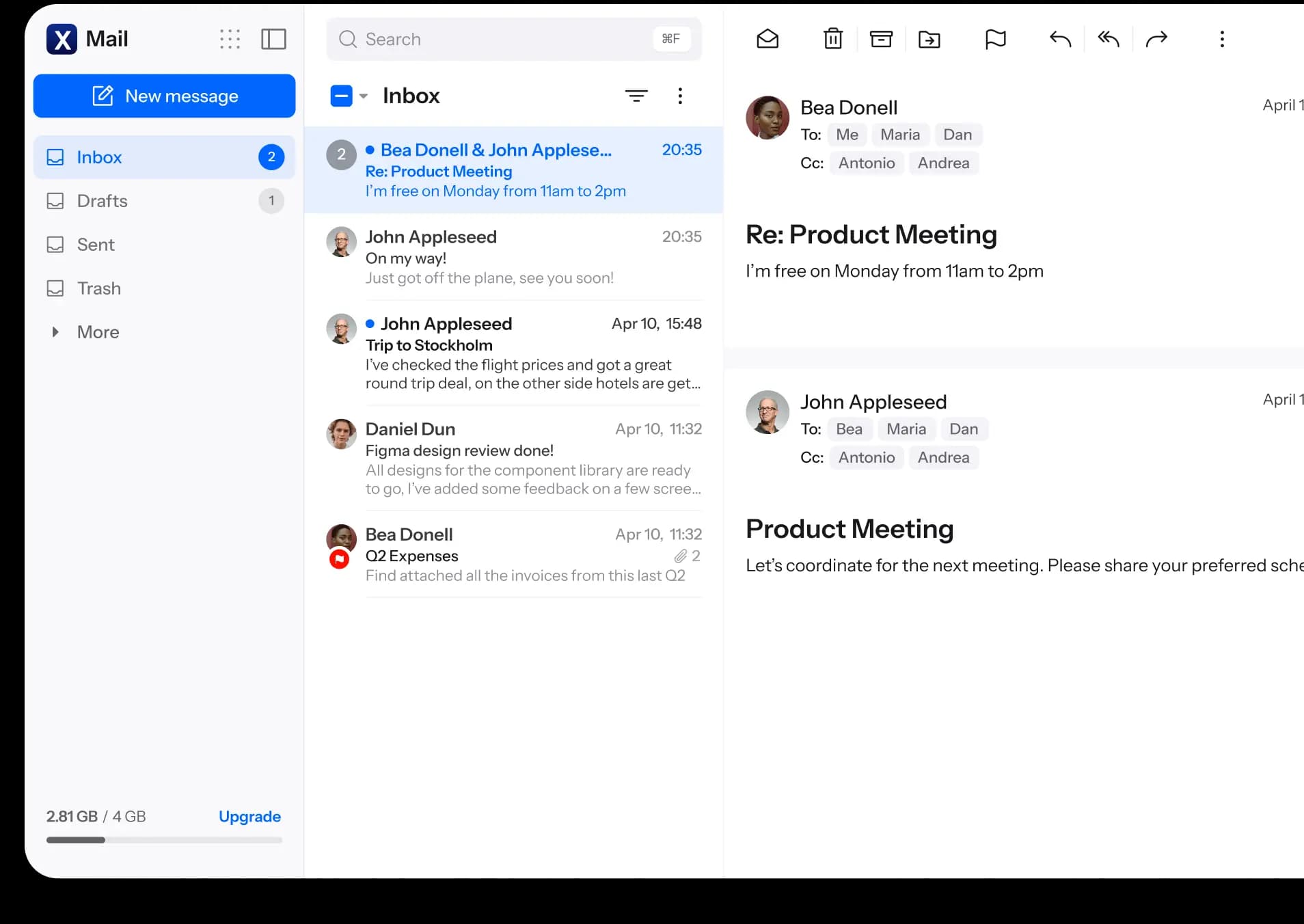Open Figma design review done! email
This screenshot has height=924, width=1304.
[x=514, y=459]
